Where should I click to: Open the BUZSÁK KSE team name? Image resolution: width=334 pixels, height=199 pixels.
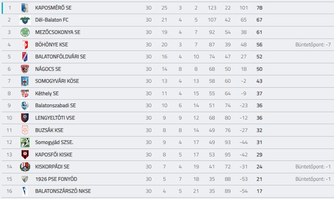49,130
